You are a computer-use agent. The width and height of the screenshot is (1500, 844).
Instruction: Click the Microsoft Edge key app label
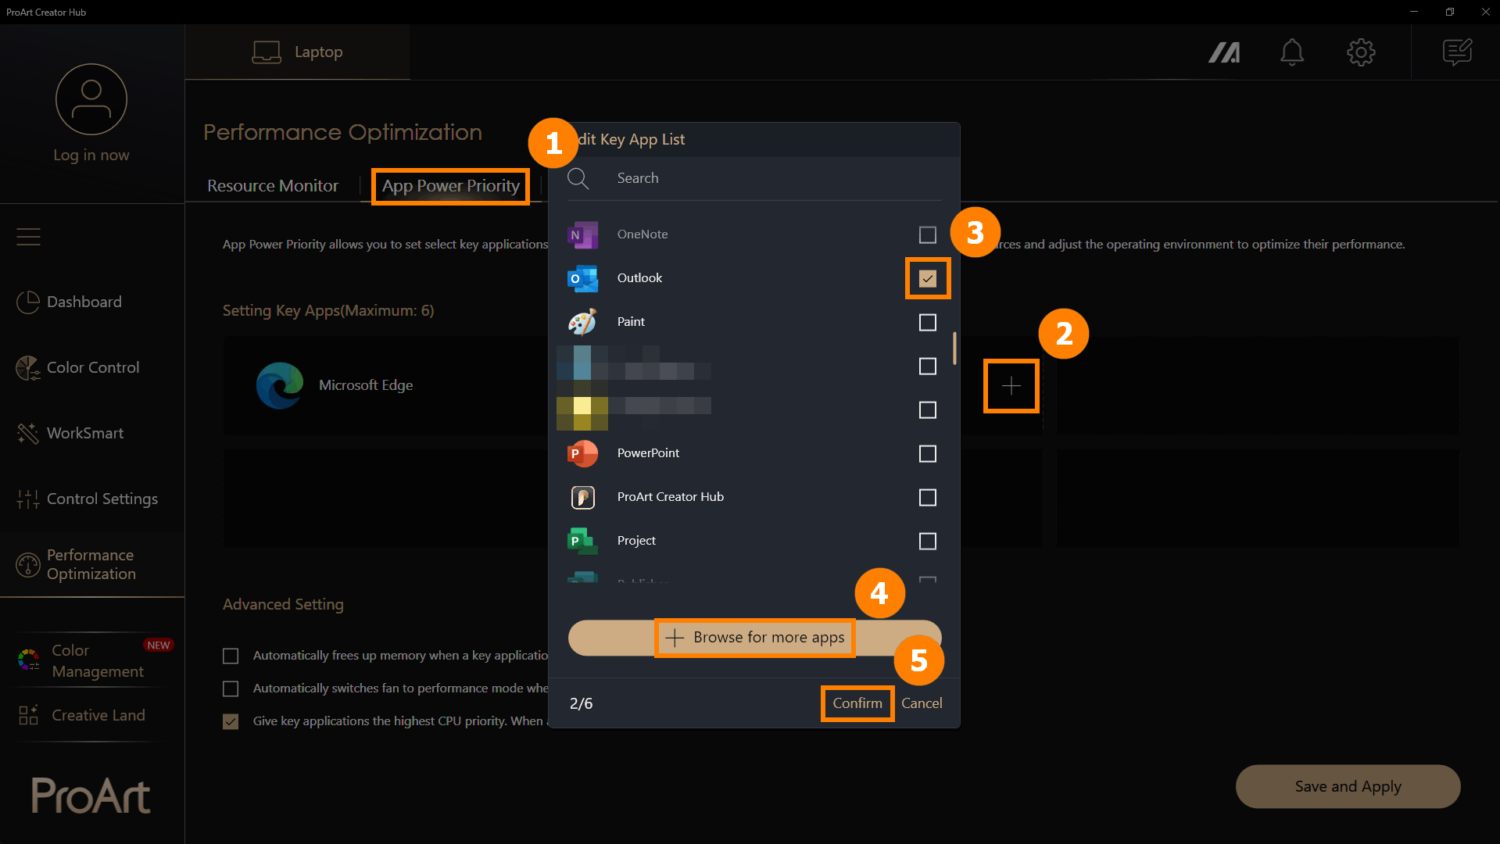point(366,385)
